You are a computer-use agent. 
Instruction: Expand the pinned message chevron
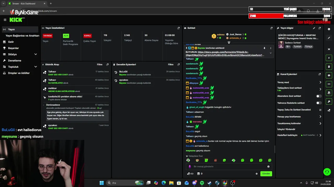pos(271,53)
